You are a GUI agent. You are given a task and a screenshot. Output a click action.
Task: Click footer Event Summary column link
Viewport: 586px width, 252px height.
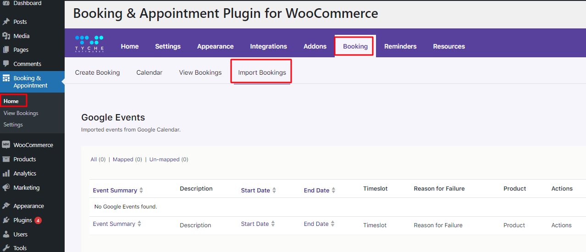coord(114,224)
